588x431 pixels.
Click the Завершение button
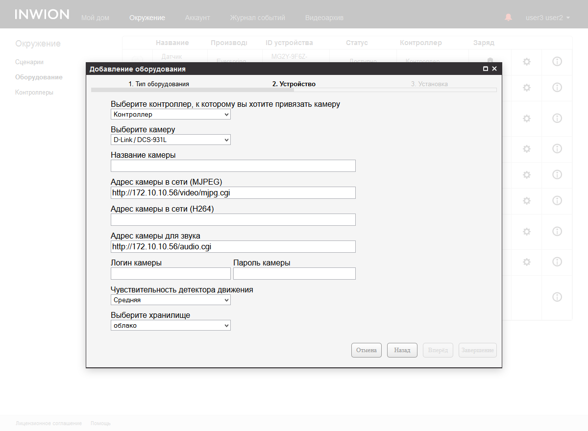point(478,351)
